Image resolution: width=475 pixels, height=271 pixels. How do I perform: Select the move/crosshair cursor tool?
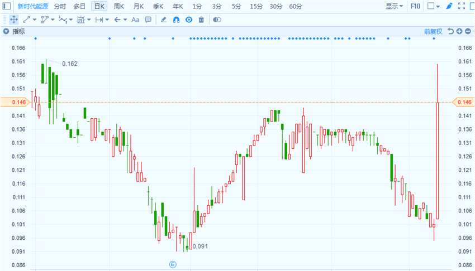pos(13,20)
